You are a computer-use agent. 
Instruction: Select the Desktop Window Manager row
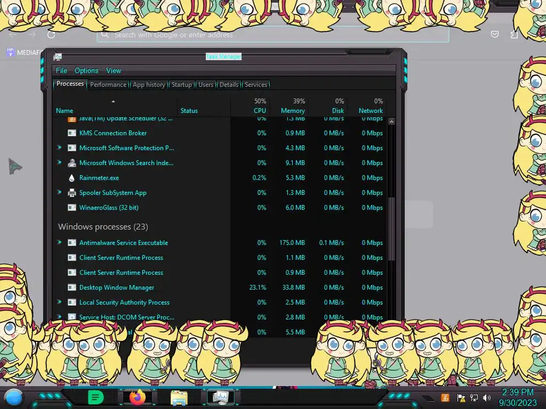point(219,288)
